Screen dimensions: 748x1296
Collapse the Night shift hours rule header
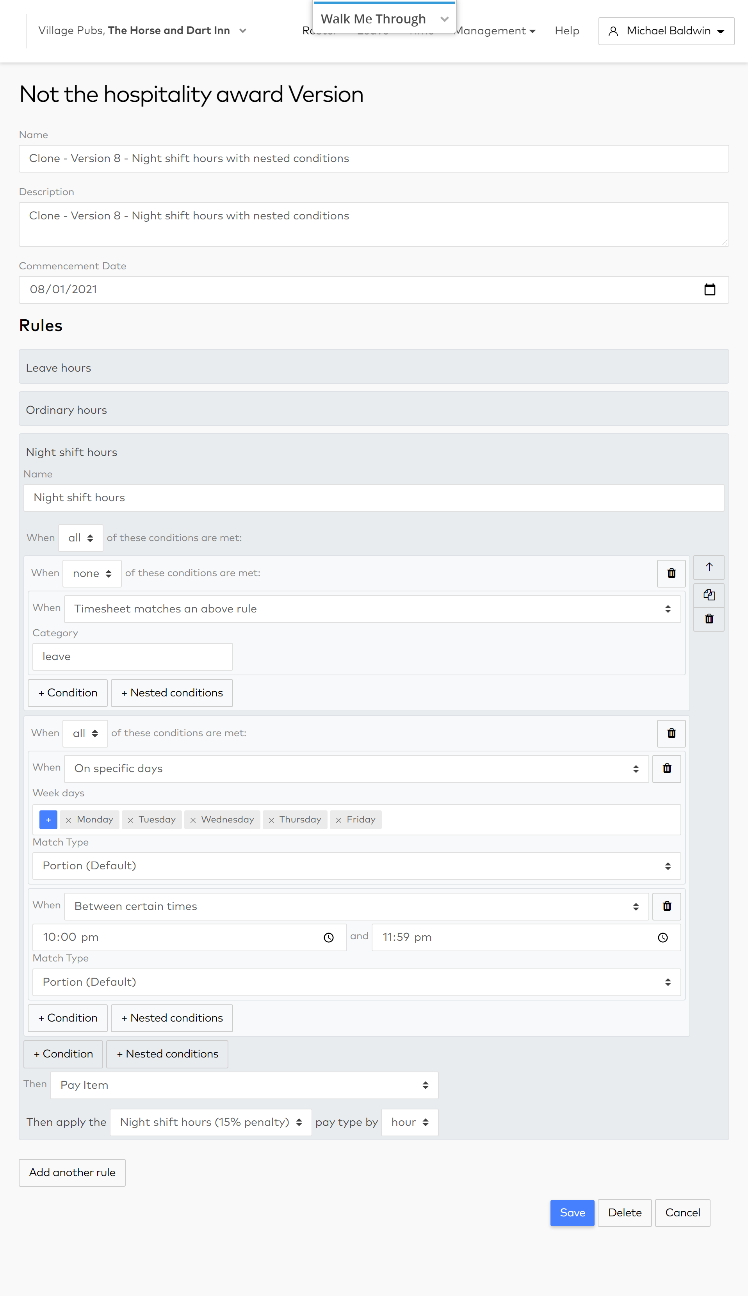pyautogui.click(x=374, y=452)
